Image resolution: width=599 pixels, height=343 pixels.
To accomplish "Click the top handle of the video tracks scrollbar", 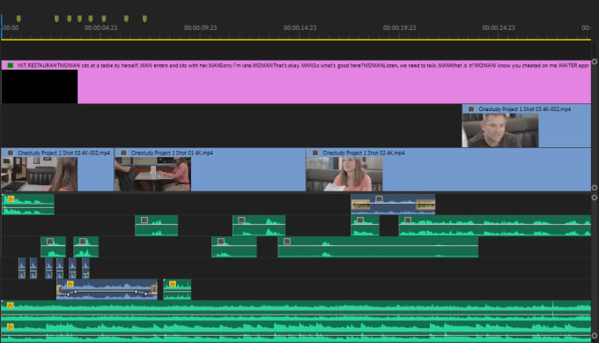I will point(595,61).
